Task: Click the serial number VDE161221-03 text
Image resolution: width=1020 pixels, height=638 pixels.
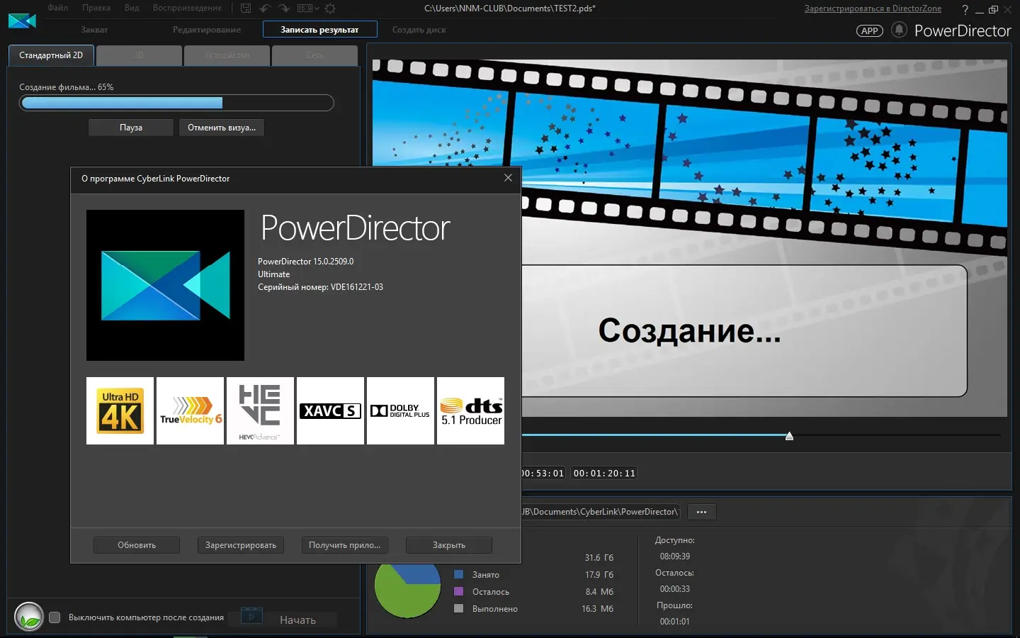Action: click(320, 287)
